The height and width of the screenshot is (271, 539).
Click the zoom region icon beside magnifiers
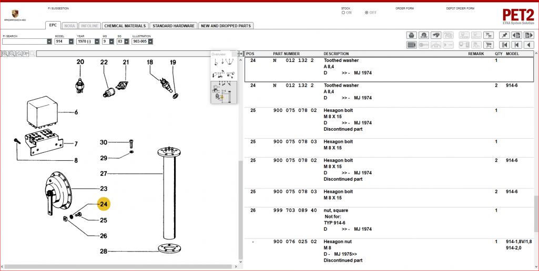pos(26,54)
